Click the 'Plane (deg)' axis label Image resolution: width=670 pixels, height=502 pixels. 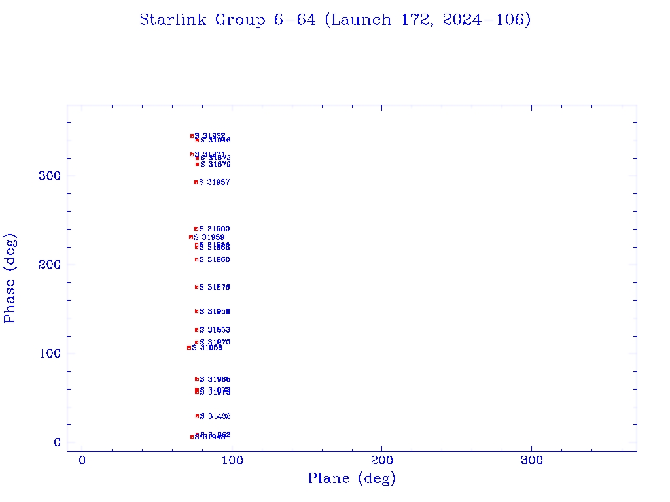click(352, 478)
